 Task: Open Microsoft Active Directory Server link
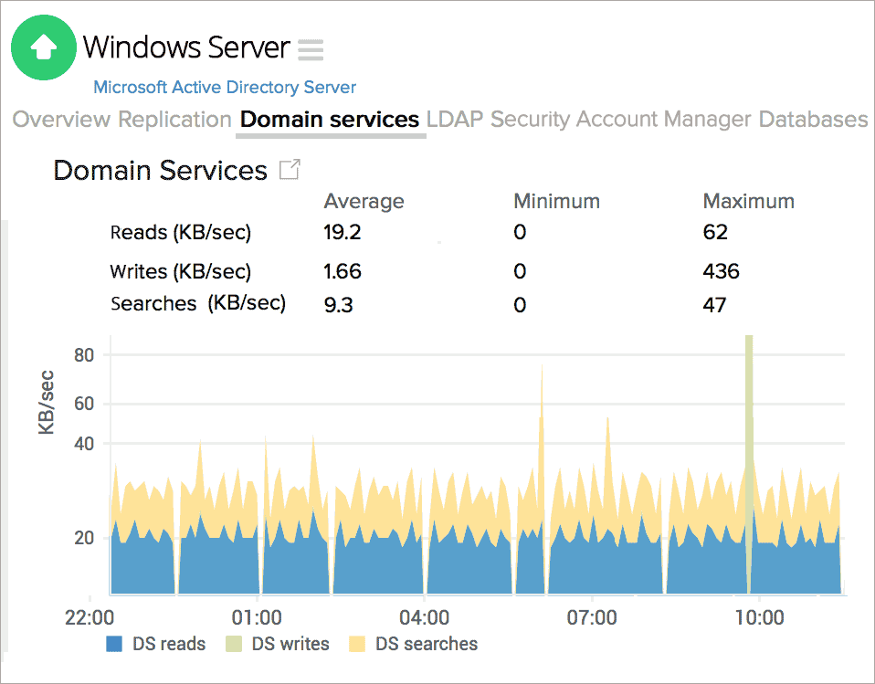pyautogui.click(x=224, y=87)
